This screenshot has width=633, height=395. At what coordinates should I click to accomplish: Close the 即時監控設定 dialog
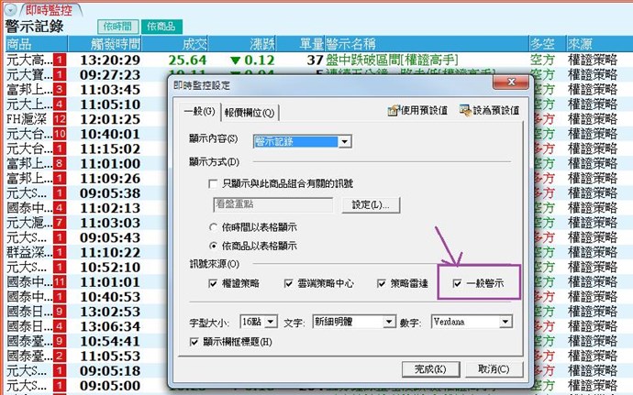click(x=511, y=82)
